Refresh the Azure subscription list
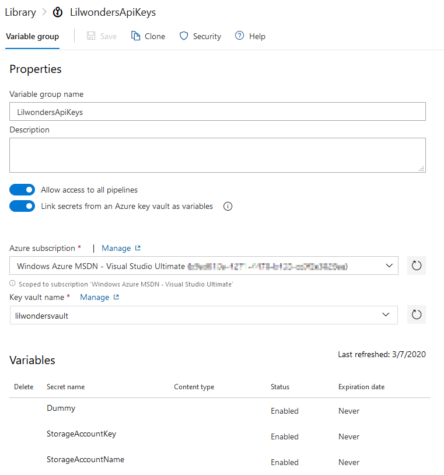This screenshot has width=444, height=475. (416, 266)
